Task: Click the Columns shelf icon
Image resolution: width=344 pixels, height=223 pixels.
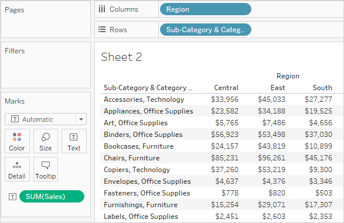Action: point(102,9)
